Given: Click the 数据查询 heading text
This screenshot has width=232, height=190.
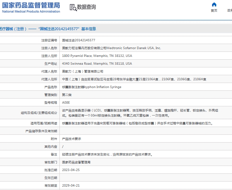Looking at the screenshot, I should coord(86,7).
